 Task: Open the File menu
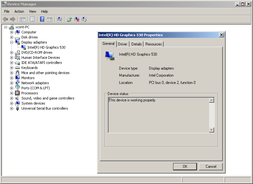[x=7, y=11]
